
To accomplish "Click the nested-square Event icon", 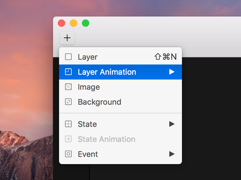I will tap(68, 154).
